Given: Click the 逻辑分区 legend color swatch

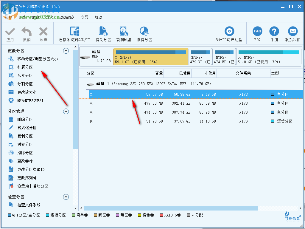Looking at the screenshot, I should point(48,215).
